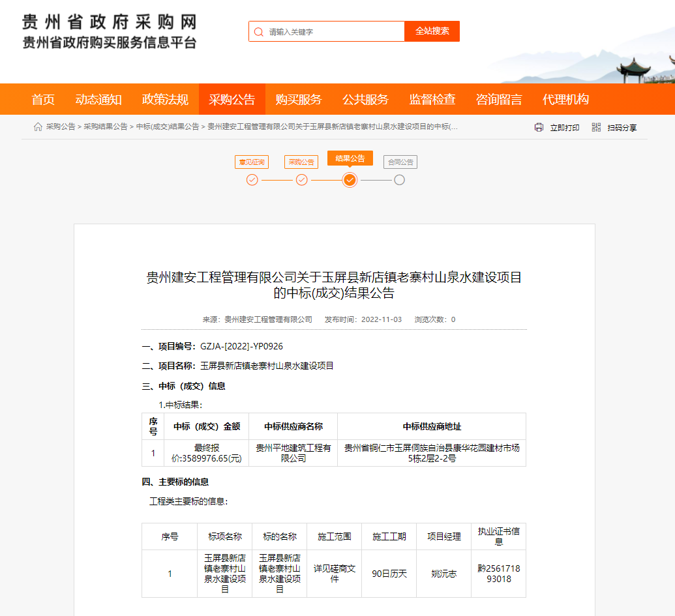Click the 合同公告 empty step circle
The width and height of the screenshot is (675, 616).
coord(400,180)
